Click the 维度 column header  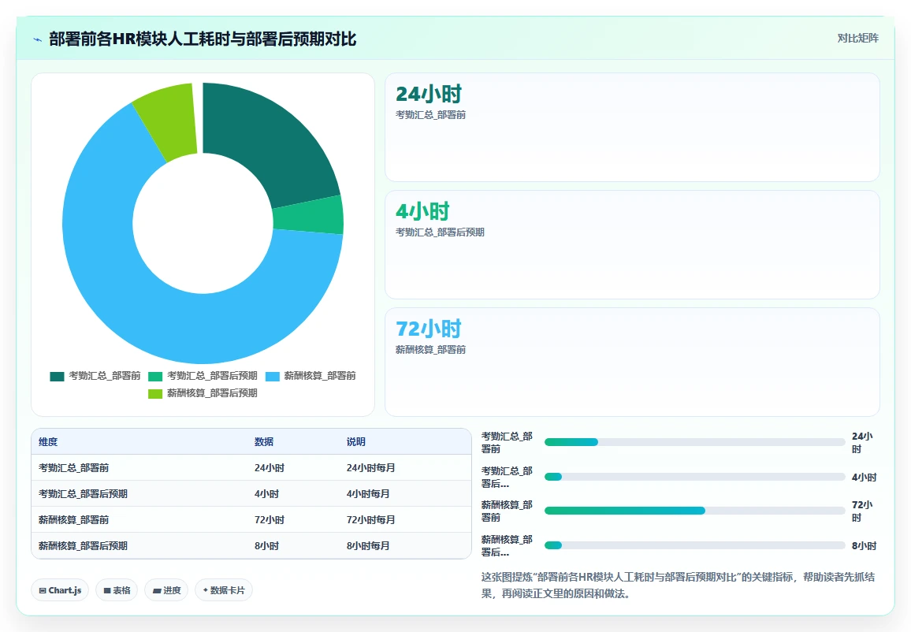48,442
